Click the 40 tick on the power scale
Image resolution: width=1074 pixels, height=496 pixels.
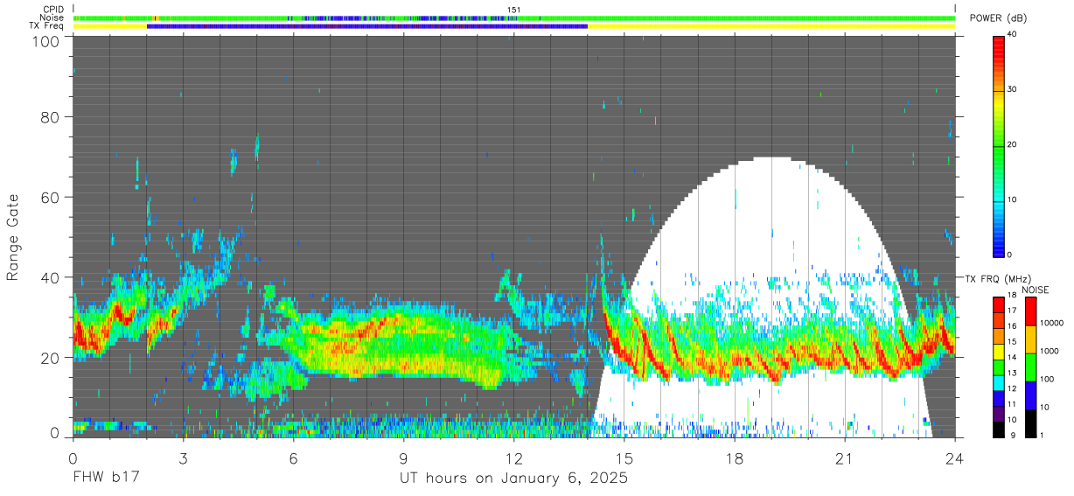click(x=1013, y=34)
